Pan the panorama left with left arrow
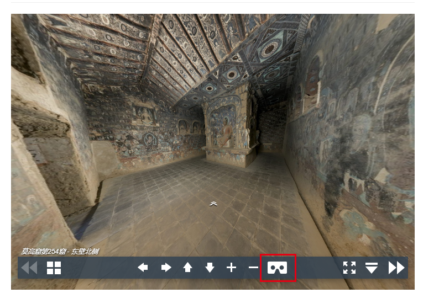 pos(143,267)
